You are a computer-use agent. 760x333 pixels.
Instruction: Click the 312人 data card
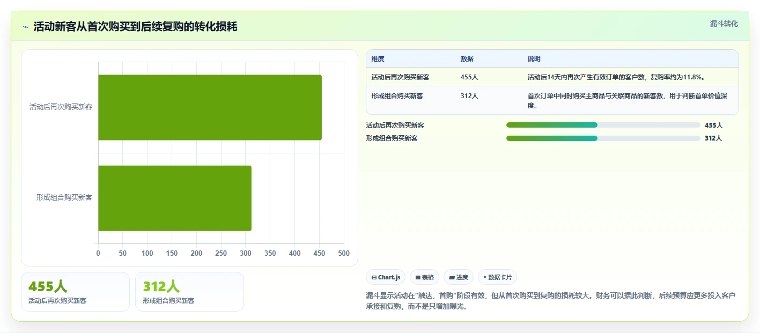point(189,292)
